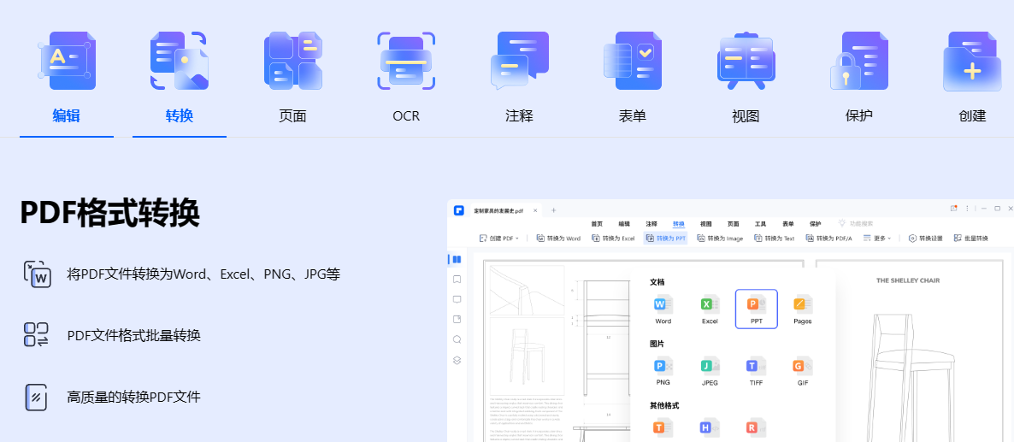The width and height of the screenshot is (1014, 442).
Task: Open the page thumbnails sidebar panel
Action: tap(457, 260)
